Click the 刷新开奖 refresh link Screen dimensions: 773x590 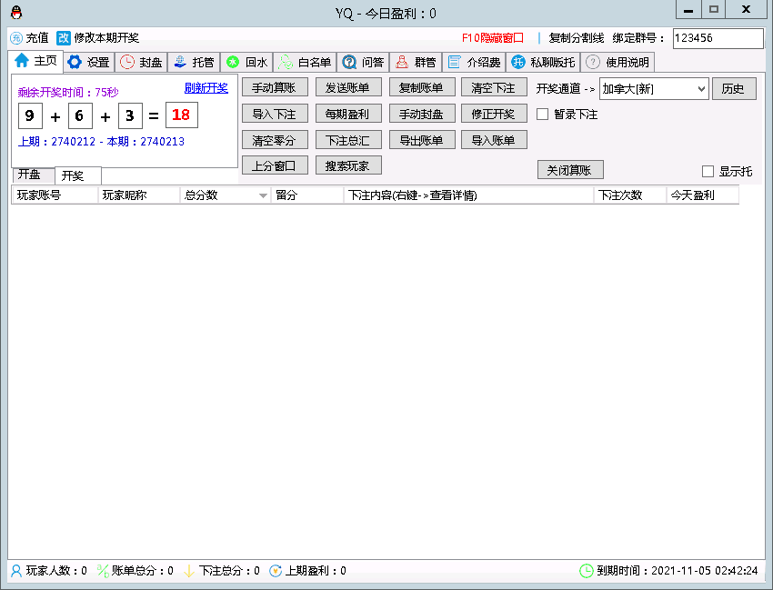point(207,87)
